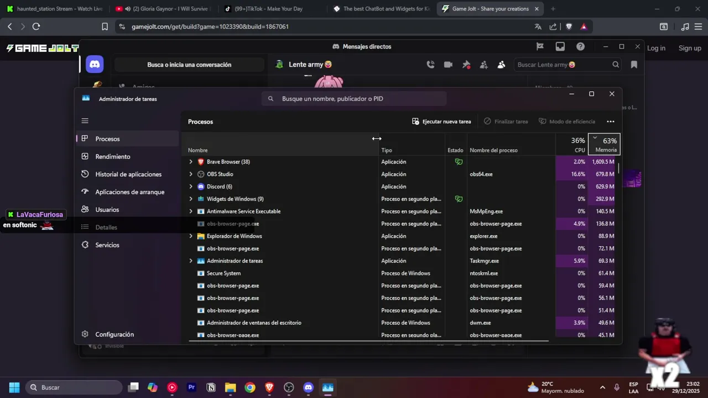The image size is (708, 398).
Task: Expand the OBS Studio process group
Action: [191, 174]
